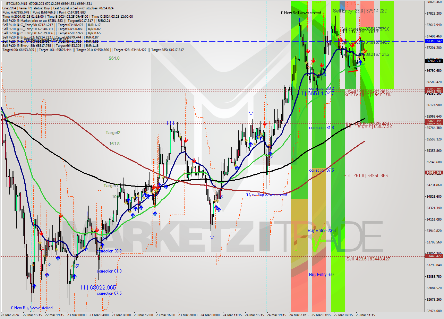Select the 'Sell Entry -23.6 | 67914.222' label

360,11
